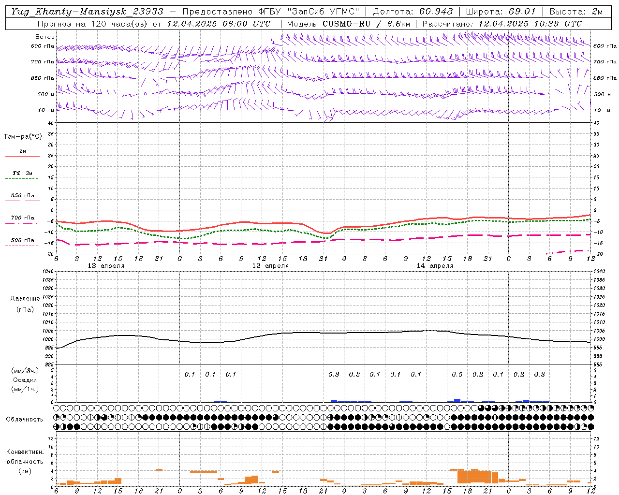
Task: Select the Долгота: 60.948 header value
Action: point(413,12)
